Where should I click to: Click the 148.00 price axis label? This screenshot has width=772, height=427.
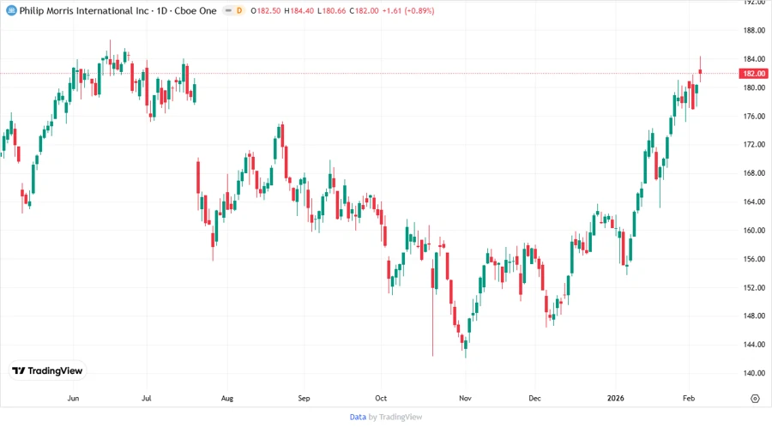[754, 316]
